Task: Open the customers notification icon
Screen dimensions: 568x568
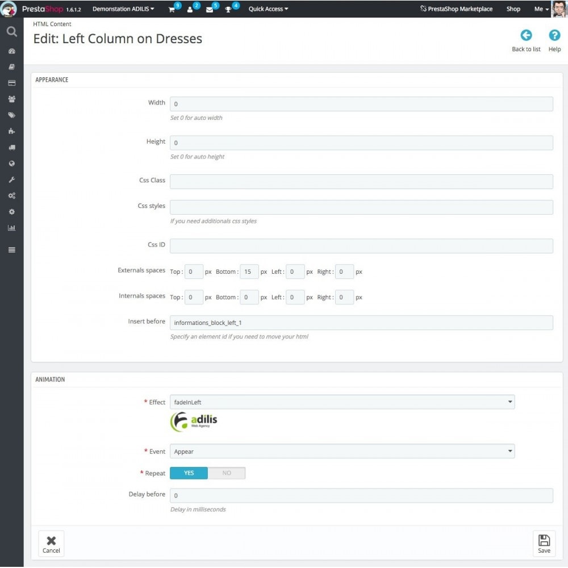Action: (x=190, y=10)
